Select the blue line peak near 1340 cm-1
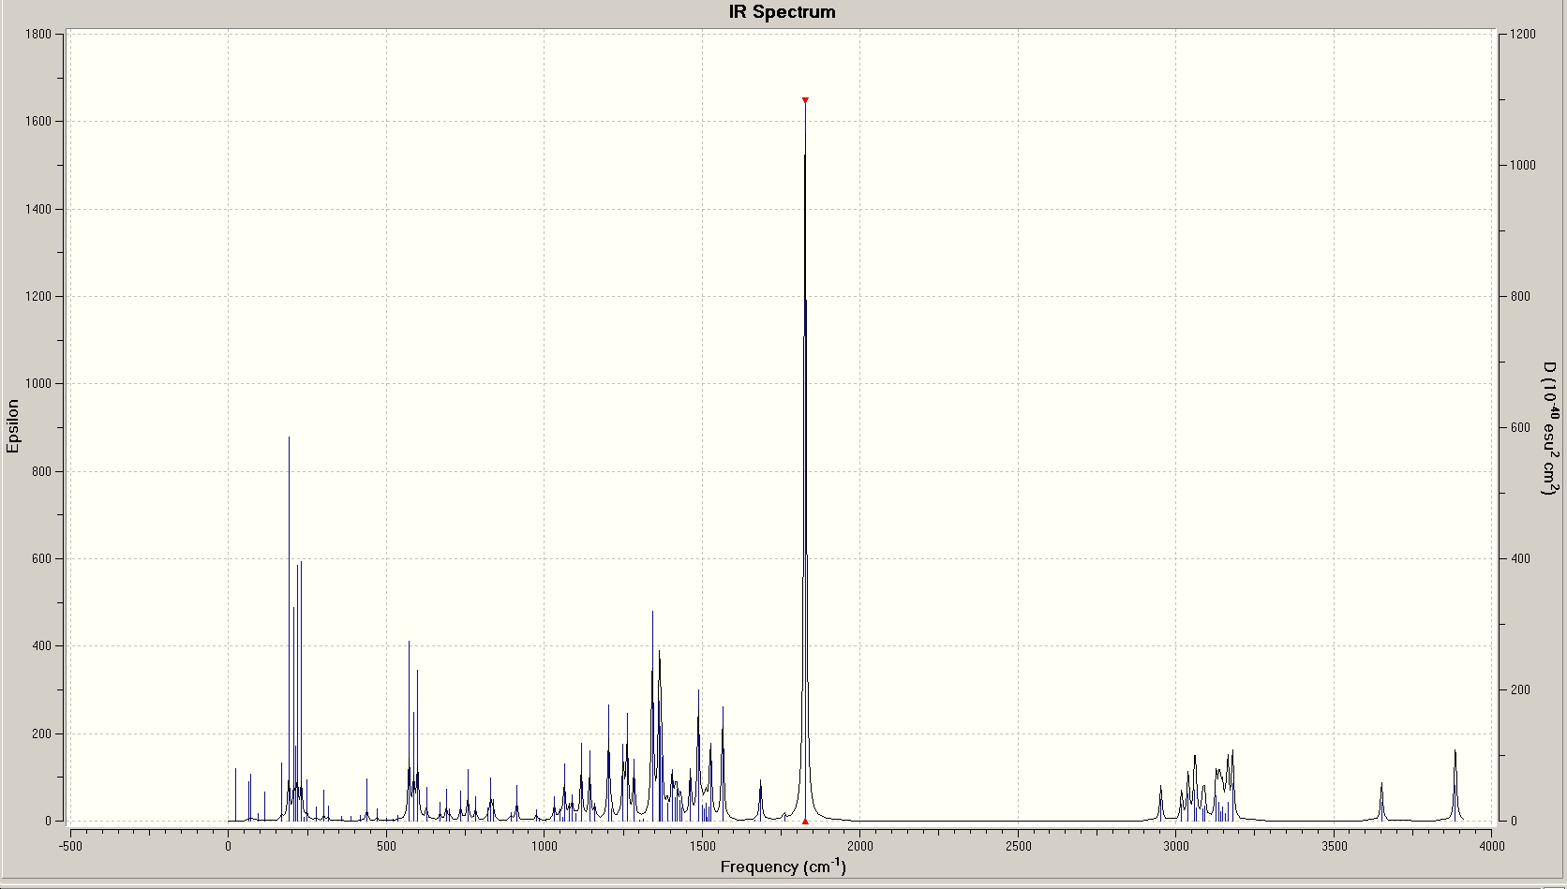Image resolution: width=1567 pixels, height=889 pixels. coord(652,716)
